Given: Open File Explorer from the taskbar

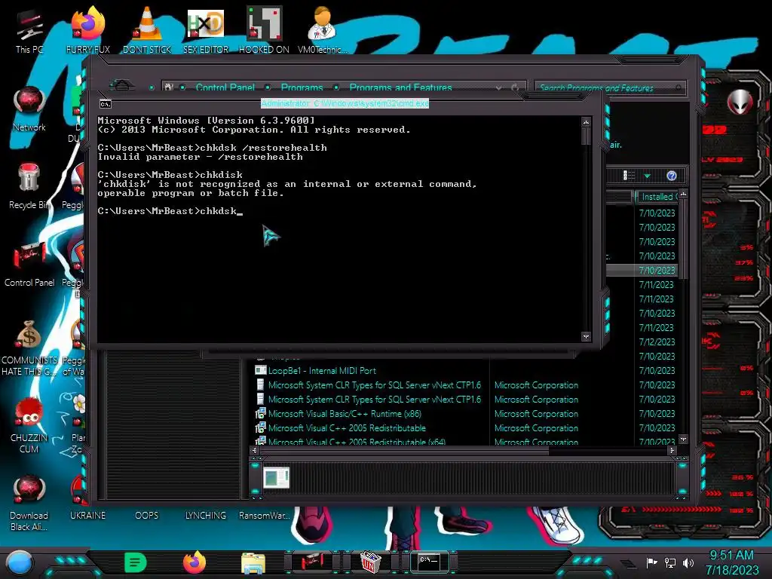Looking at the screenshot, I should [x=253, y=562].
